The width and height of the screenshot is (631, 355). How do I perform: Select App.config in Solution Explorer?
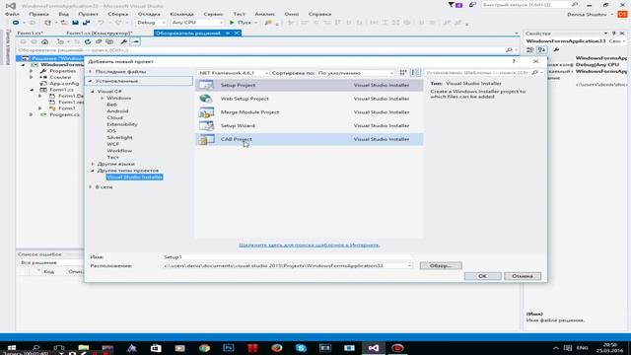[x=64, y=83]
